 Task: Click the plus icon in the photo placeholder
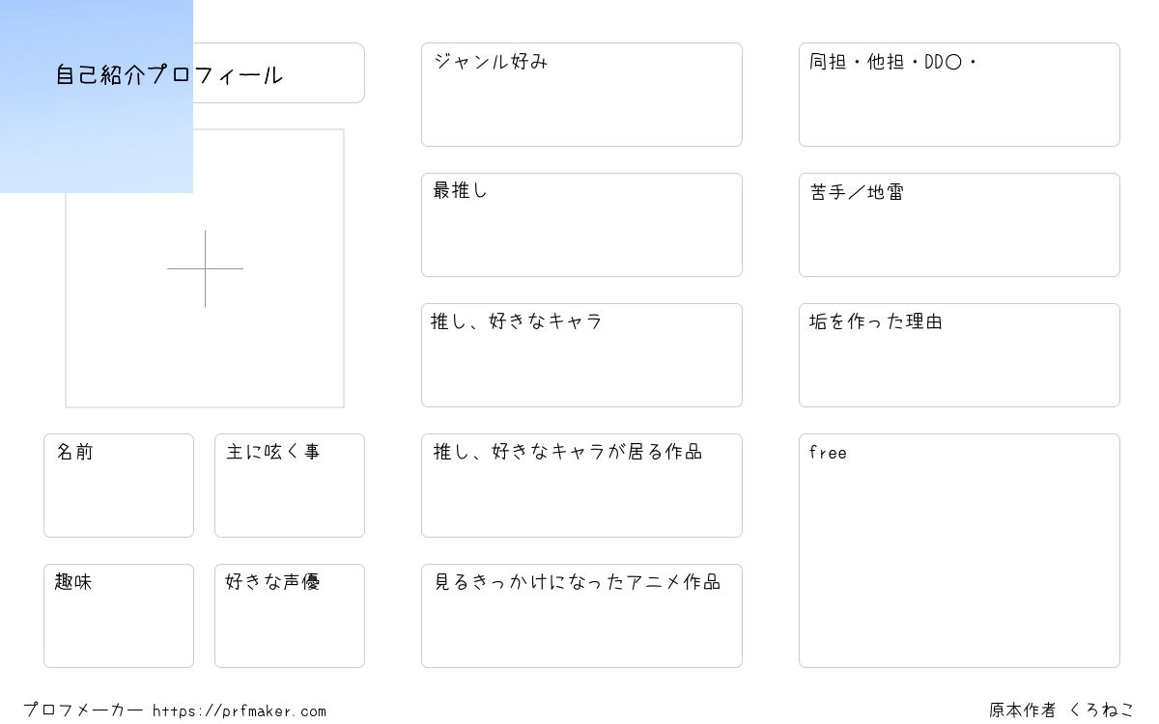205,268
